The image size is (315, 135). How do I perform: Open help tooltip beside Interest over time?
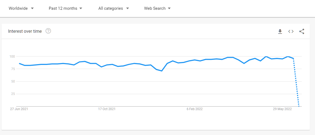(x=48, y=31)
